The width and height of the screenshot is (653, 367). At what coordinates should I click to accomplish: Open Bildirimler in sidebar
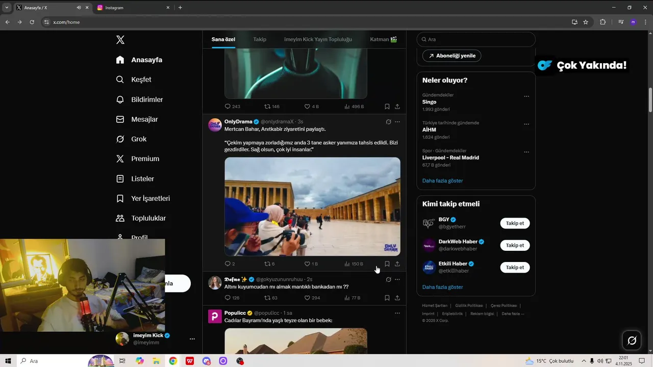[x=139, y=99]
